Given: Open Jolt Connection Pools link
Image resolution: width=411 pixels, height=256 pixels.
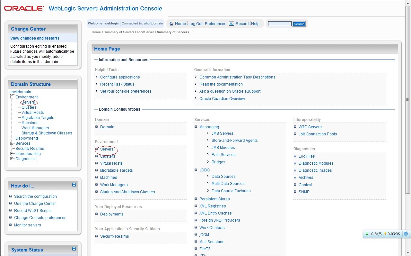Looking at the screenshot, I should pos(318,134).
